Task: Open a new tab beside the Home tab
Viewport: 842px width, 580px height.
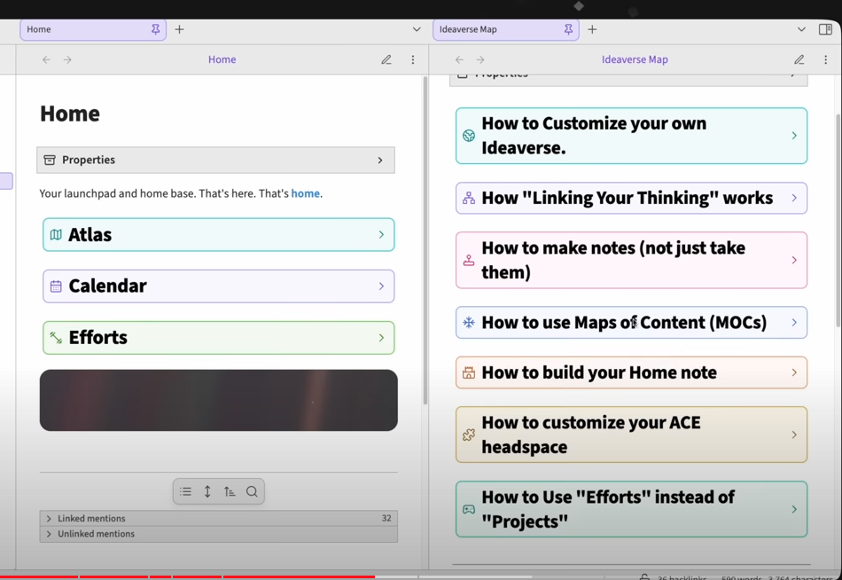Action: 179,29
